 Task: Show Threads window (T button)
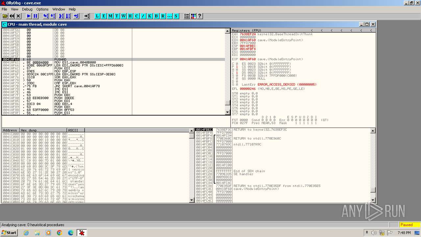(x=117, y=16)
